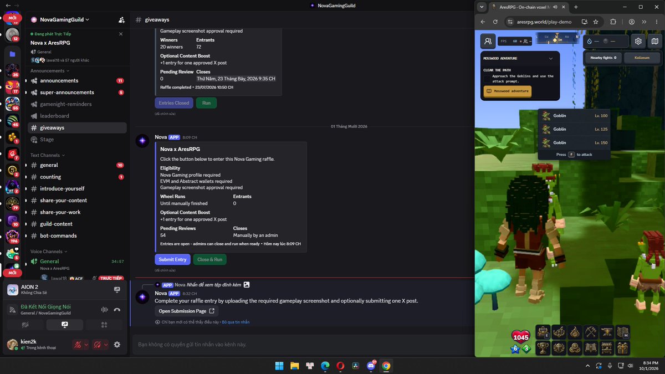Open the announcements channel

click(x=78, y=80)
